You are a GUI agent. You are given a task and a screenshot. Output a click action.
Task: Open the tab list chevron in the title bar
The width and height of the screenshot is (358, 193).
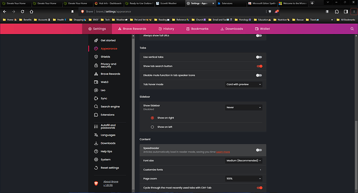(x=327, y=2)
